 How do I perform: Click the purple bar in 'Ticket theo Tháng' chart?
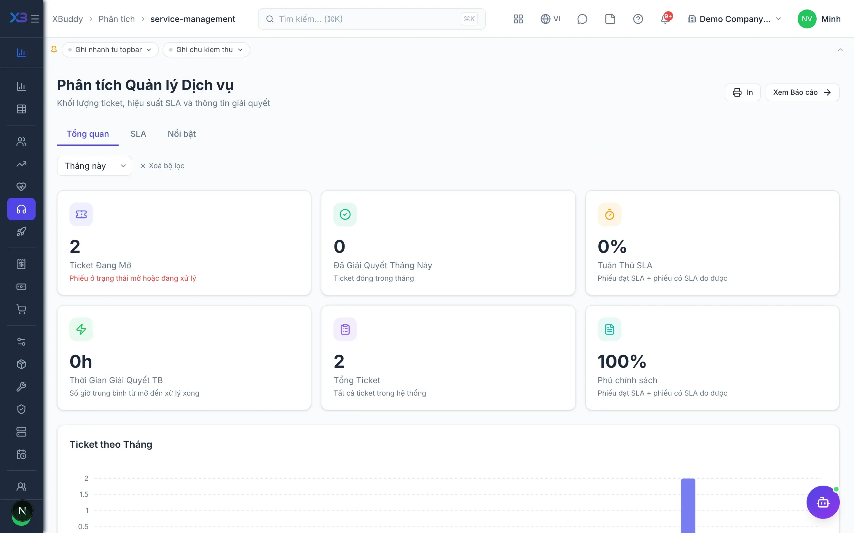pos(688,505)
